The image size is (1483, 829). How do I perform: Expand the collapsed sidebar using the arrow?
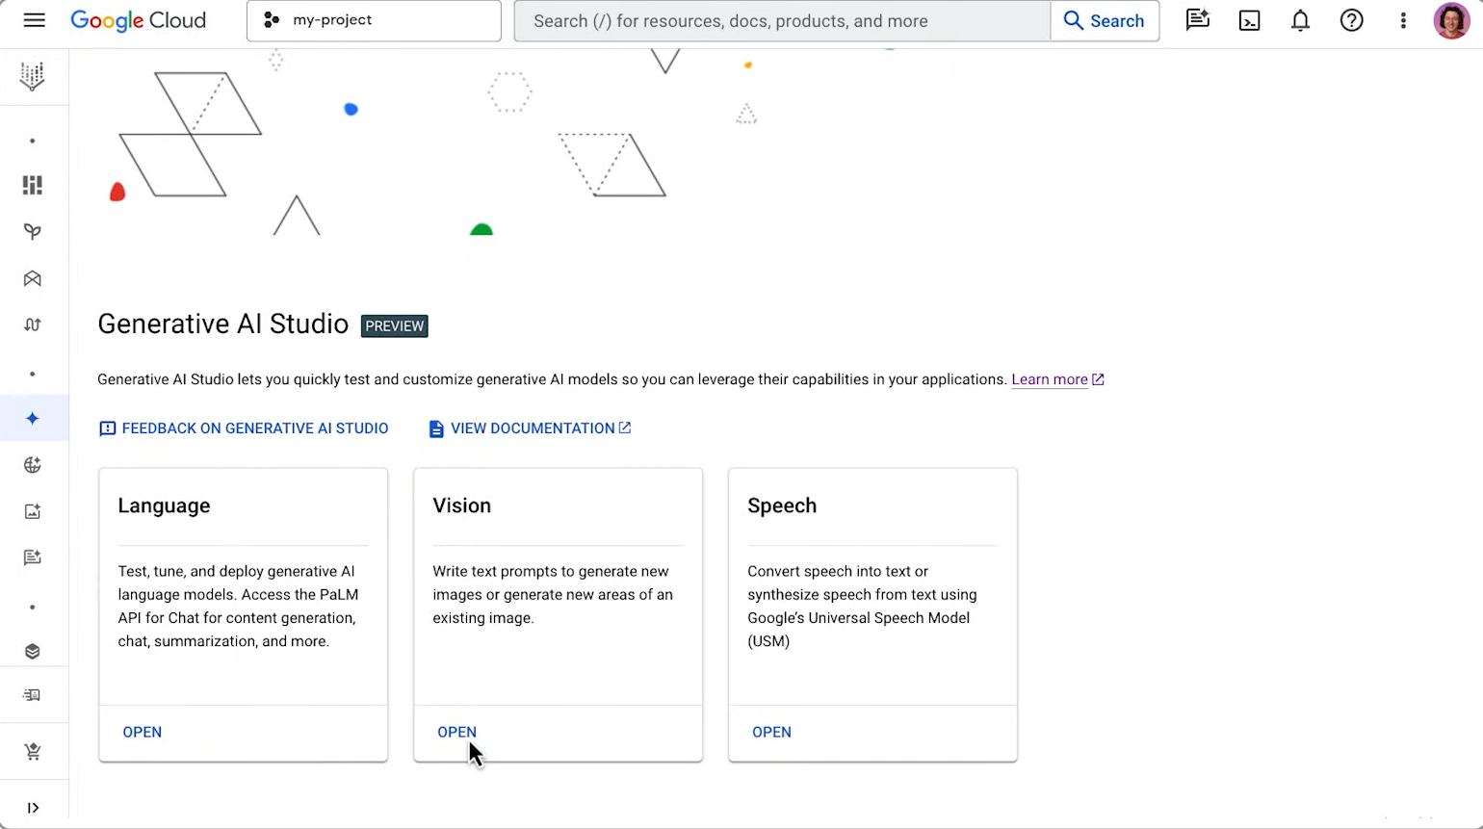(33, 808)
